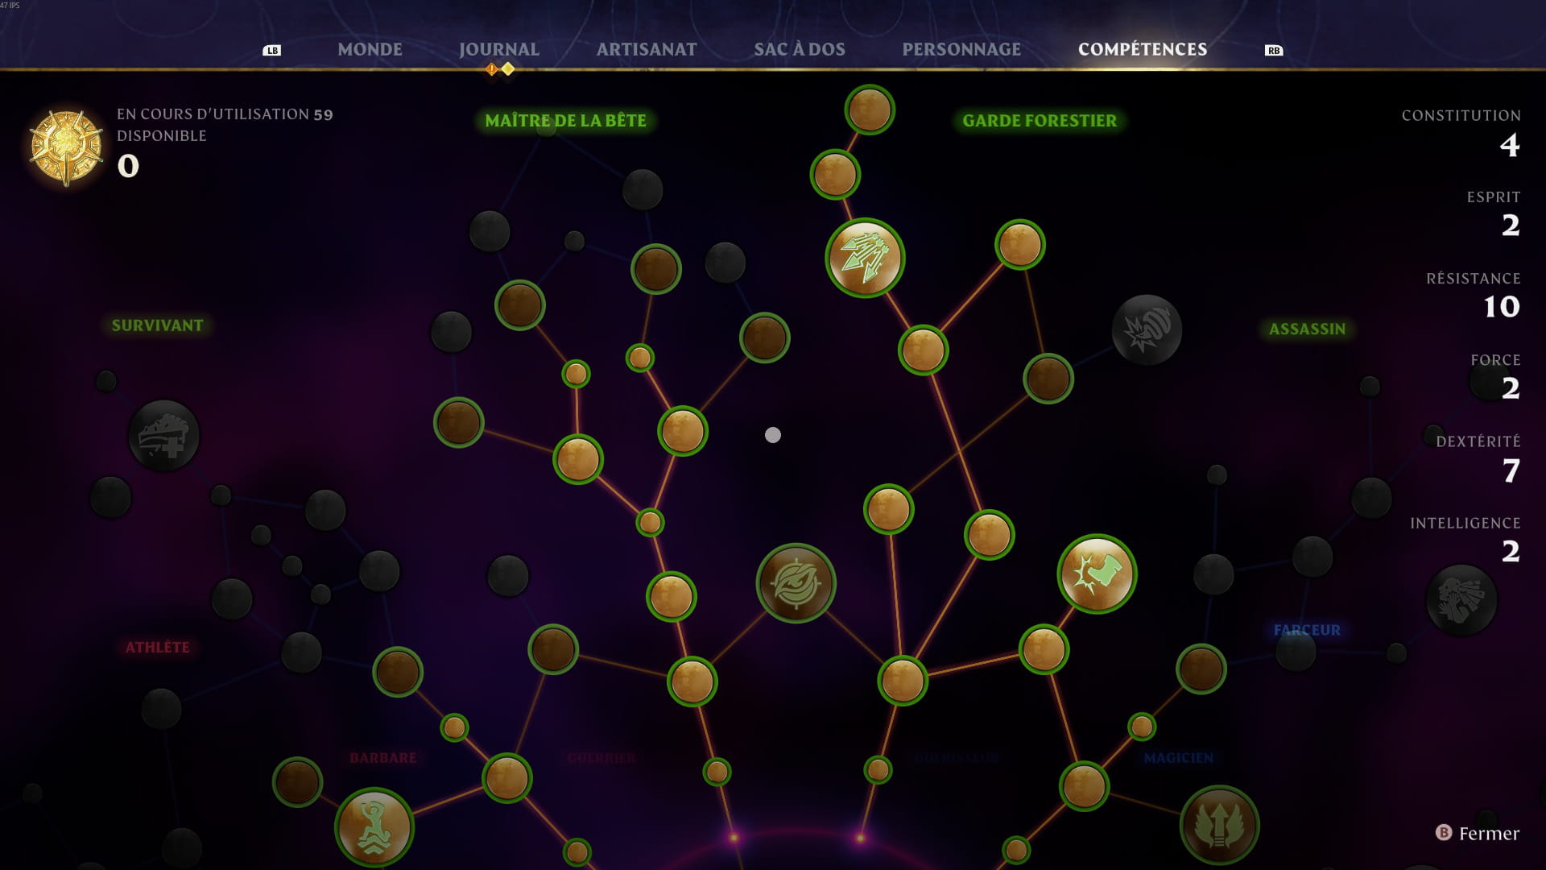
Task: Select the Maître de la Bête label
Action: click(565, 121)
